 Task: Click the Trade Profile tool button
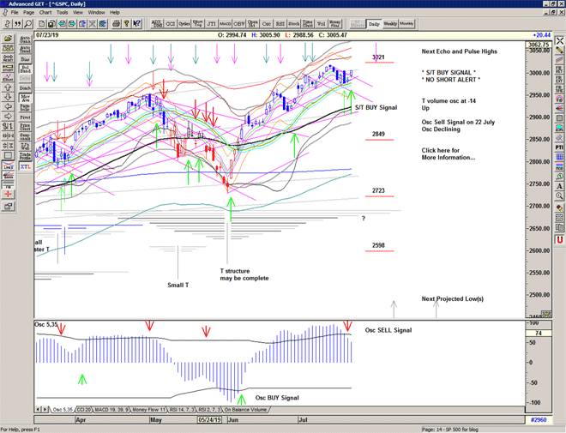coord(25,156)
